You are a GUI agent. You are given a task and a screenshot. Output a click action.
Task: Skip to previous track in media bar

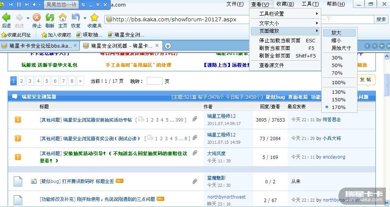click(11, 5)
